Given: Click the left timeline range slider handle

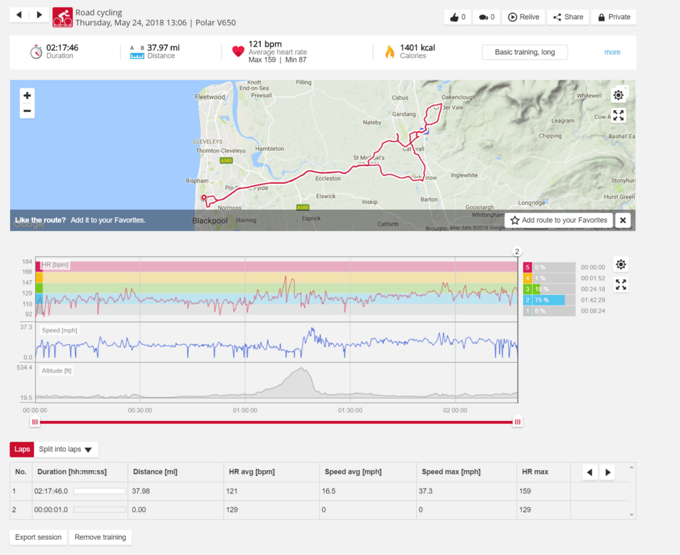Looking at the screenshot, I should coord(35,422).
